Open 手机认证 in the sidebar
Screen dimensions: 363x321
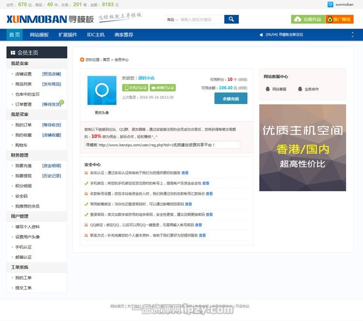23,247
